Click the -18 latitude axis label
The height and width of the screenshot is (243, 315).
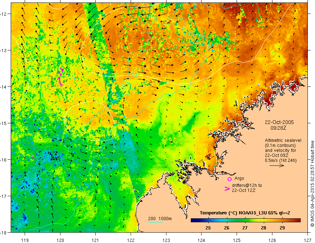[4, 232]
